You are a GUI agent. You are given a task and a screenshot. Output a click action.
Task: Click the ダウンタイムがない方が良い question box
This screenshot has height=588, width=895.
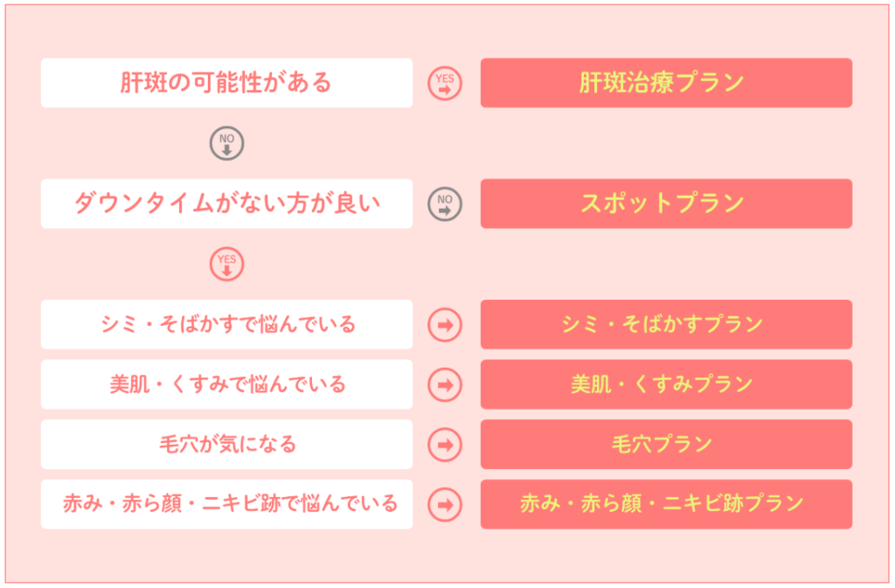pyautogui.click(x=226, y=204)
